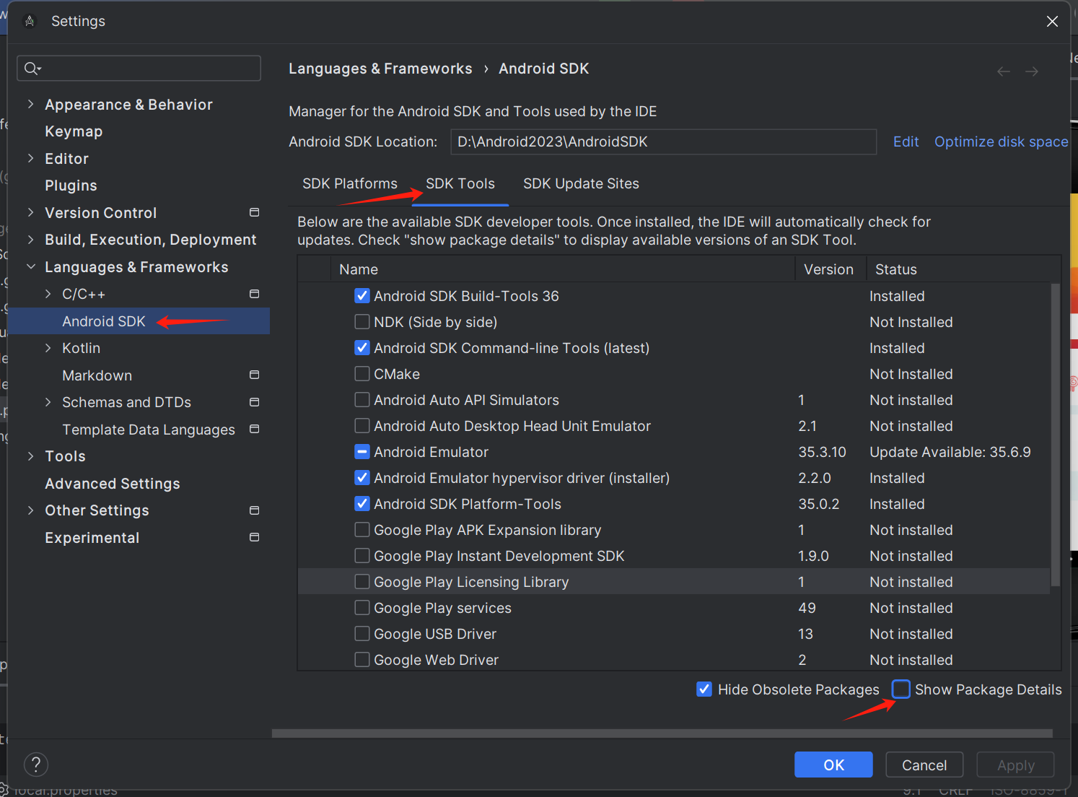This screenshot has height=797, width=1078.
Task: Click the Android Studio icon in title bar
Action: tap(30, 21)
